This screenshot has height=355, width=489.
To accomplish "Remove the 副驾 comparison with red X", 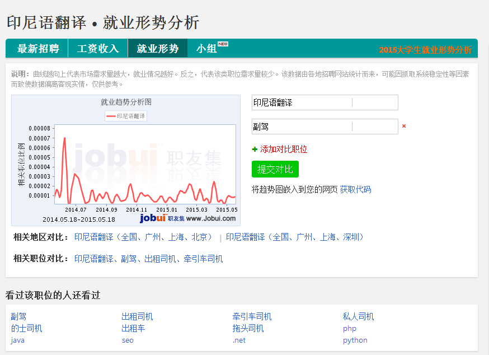I will (404, 127).
